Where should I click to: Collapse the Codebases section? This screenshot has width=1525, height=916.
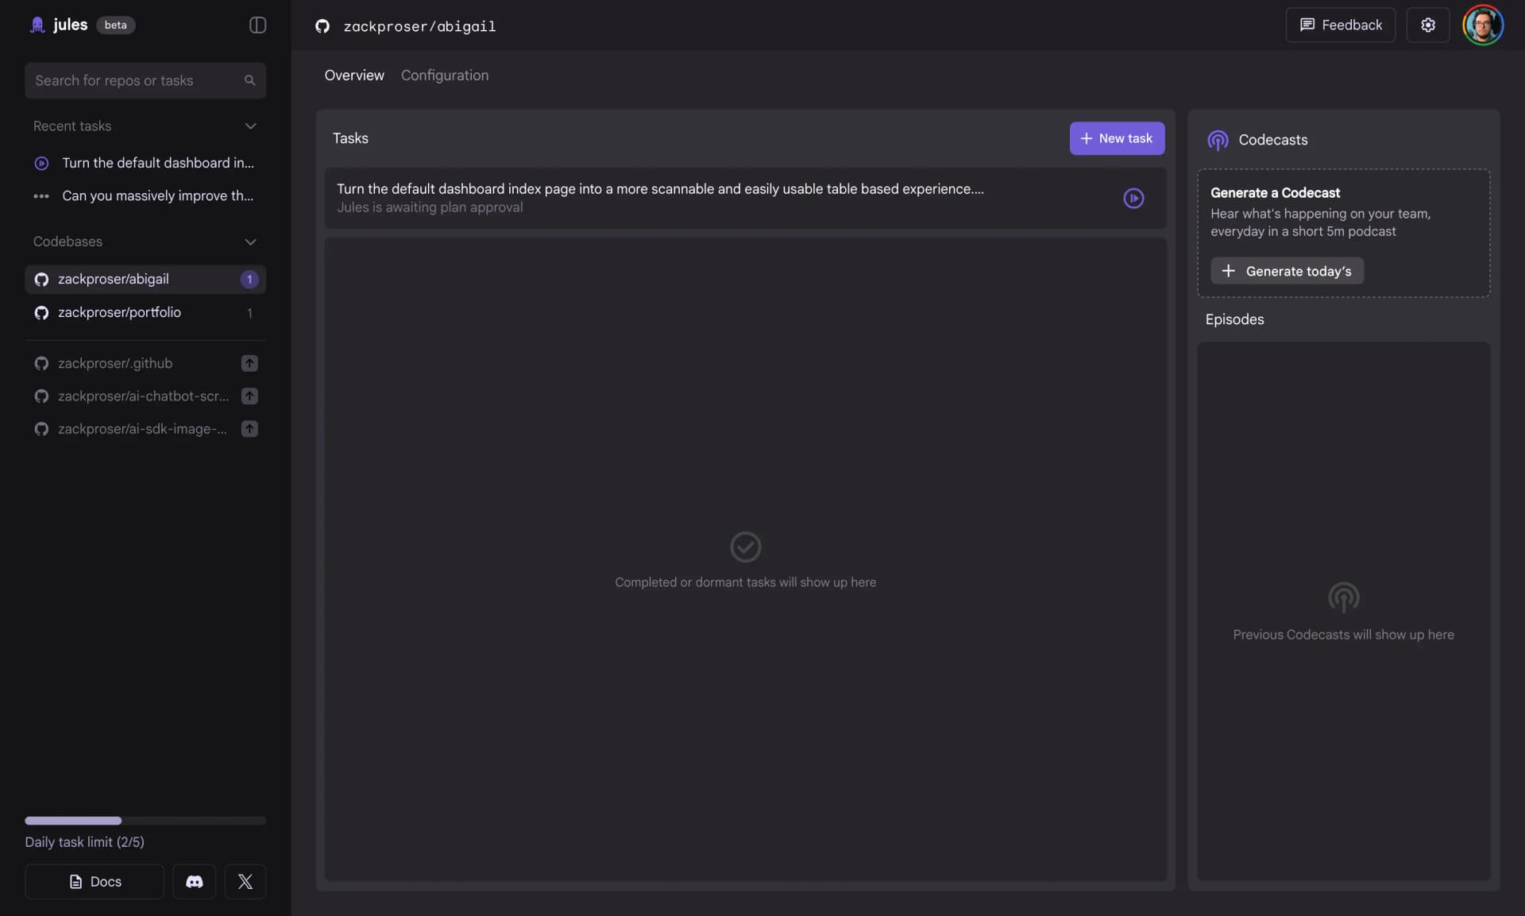(250, 242)
